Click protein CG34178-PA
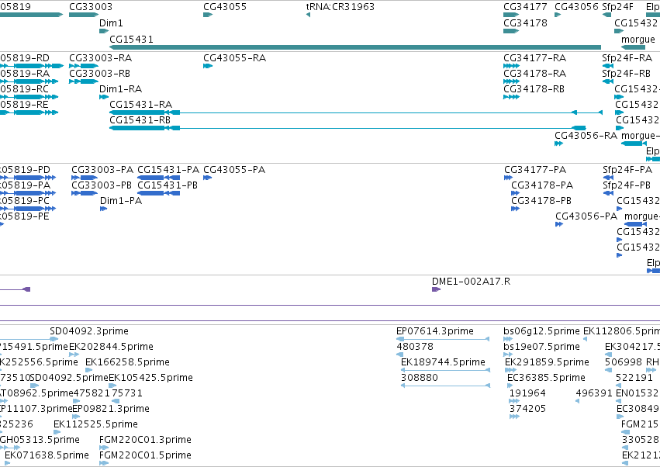This screenshot has width=660, height=467. click(542, 185)
